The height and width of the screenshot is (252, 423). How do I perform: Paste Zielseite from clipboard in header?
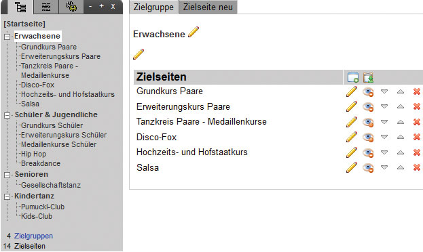coord(368,77)
